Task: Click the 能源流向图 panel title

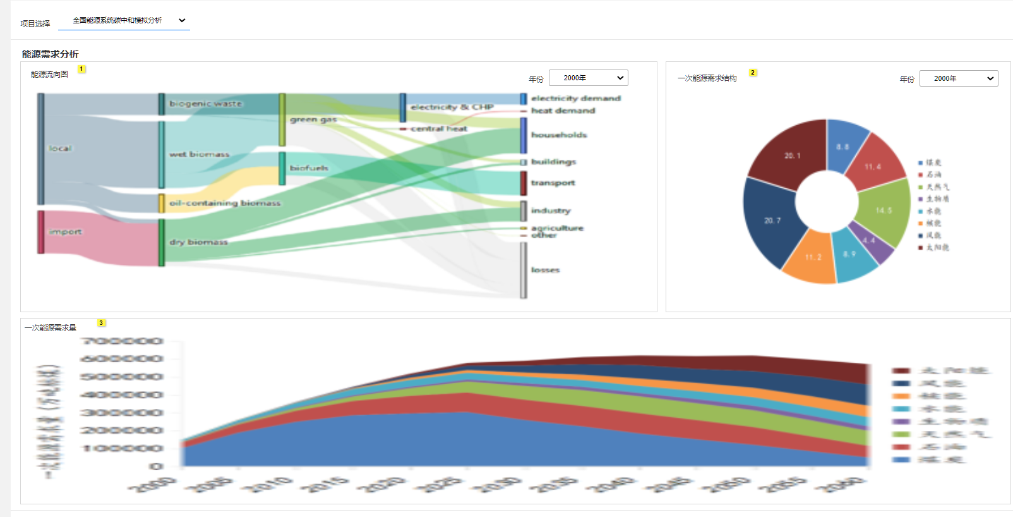Action: coord(50,75)
